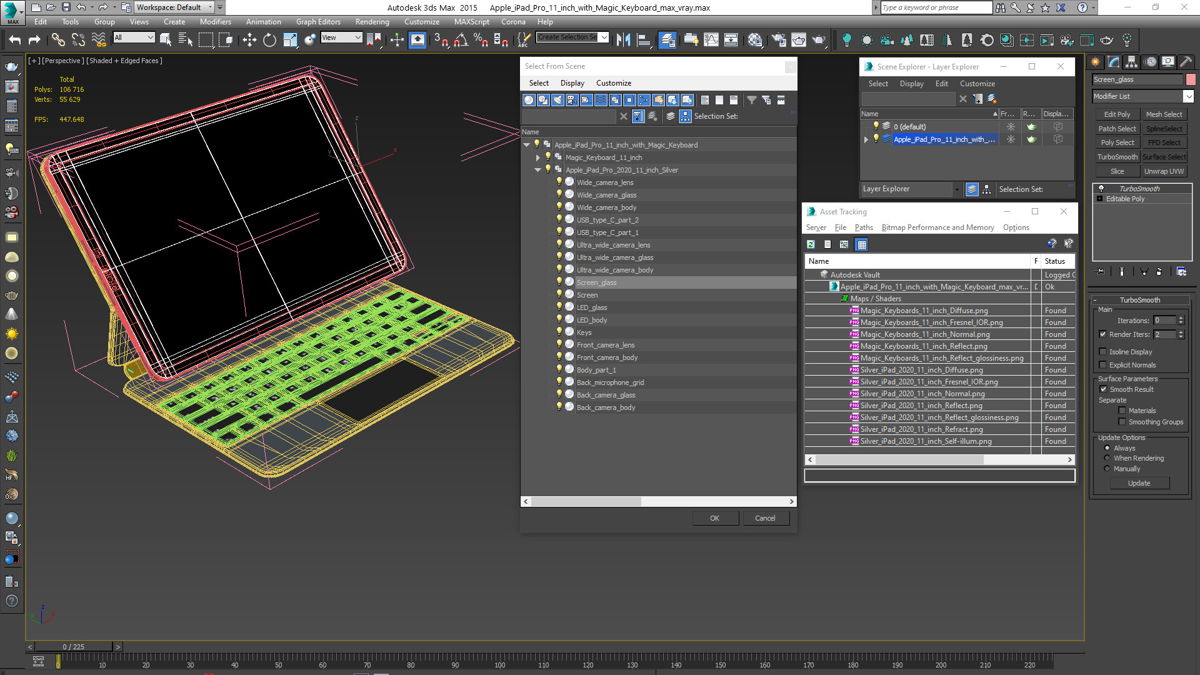Click the Select by Name toolbar icon
Image resolution: width=1200 pixels, height=675 pixels.
click(x=186, y=40)
